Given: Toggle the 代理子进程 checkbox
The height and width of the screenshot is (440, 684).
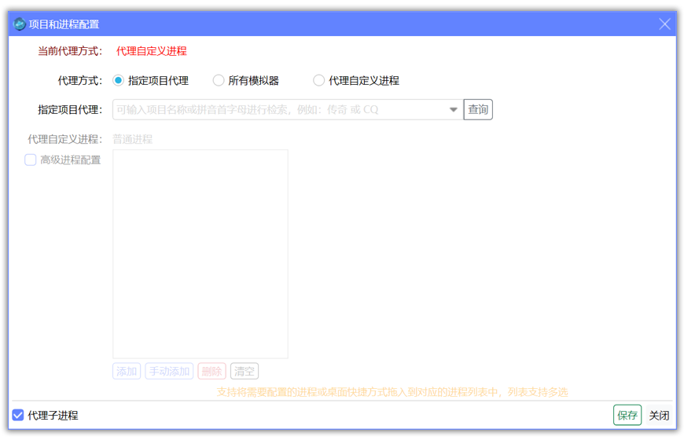Looking at the screenshot, I should pyautogui.click(x=18, y=416).
